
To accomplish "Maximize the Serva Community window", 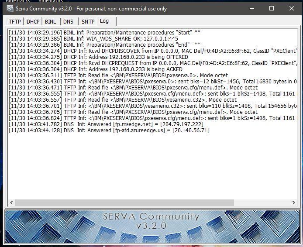I will [x=272, y=8].
